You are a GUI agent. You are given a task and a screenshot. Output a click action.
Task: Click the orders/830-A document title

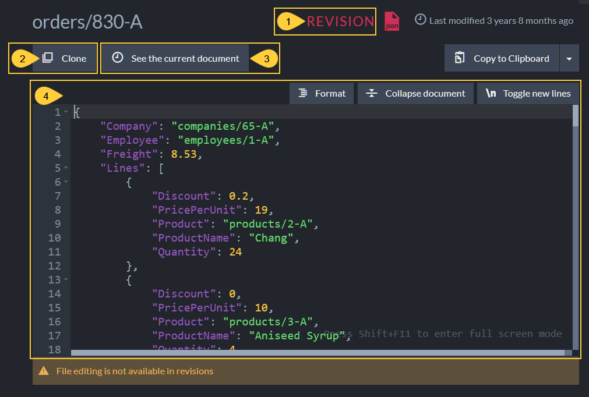pyautogui.click(x=87, y=22)
